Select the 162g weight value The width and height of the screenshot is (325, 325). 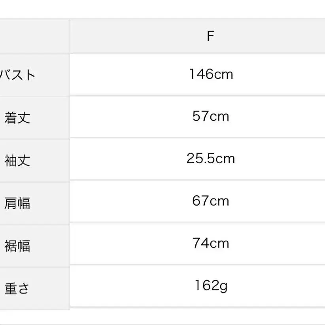211,286
